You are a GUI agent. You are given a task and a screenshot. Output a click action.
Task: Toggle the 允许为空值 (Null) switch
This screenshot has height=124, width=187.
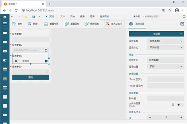[x=180, y=105]
